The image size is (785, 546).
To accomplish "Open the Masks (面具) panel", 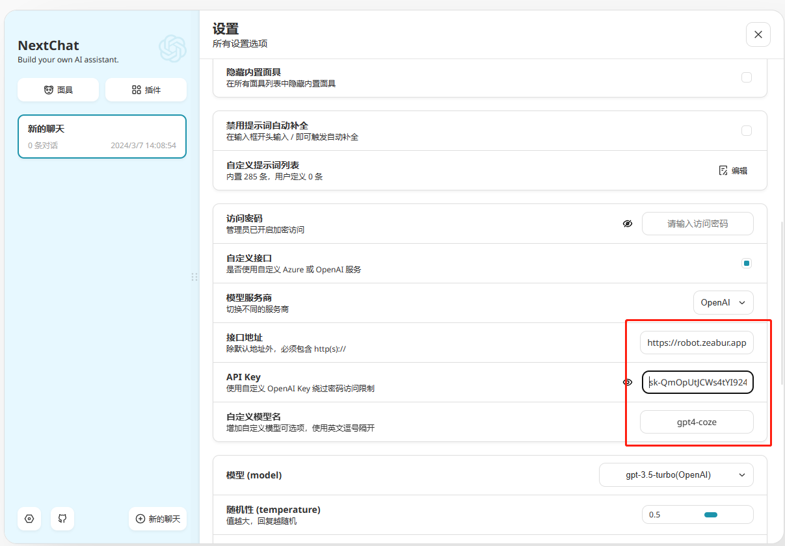I will point(58,90).
